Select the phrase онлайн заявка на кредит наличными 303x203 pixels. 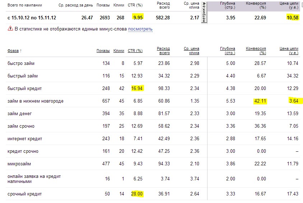[x=34, y=179]
